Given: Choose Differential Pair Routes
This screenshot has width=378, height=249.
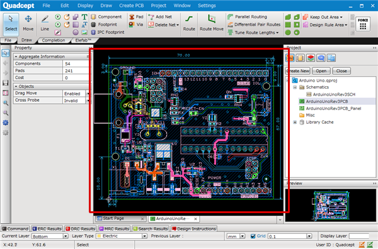Looking at the screenshot, I should pos(254,25).
